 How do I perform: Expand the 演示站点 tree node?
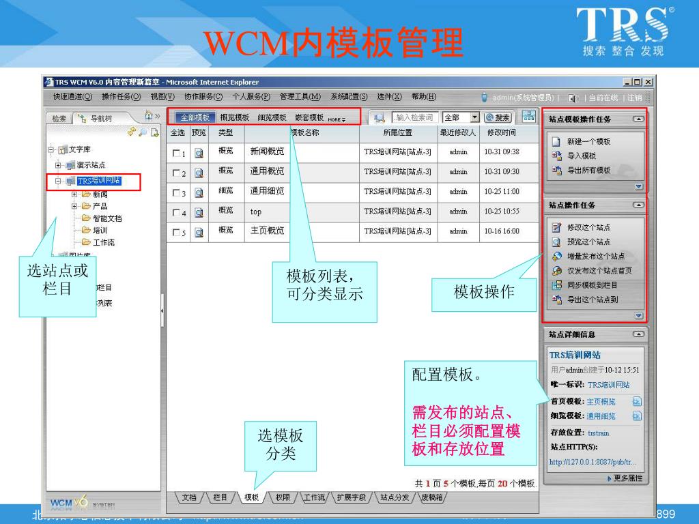(x=58, y=165)
